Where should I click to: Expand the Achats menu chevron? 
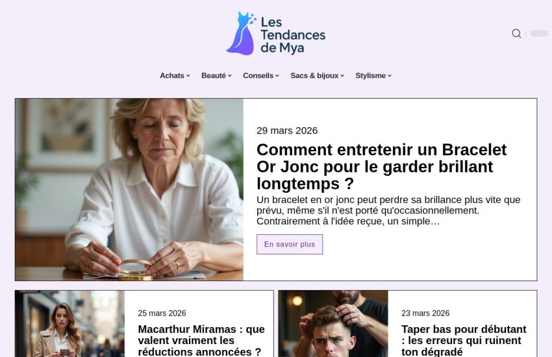188,76
